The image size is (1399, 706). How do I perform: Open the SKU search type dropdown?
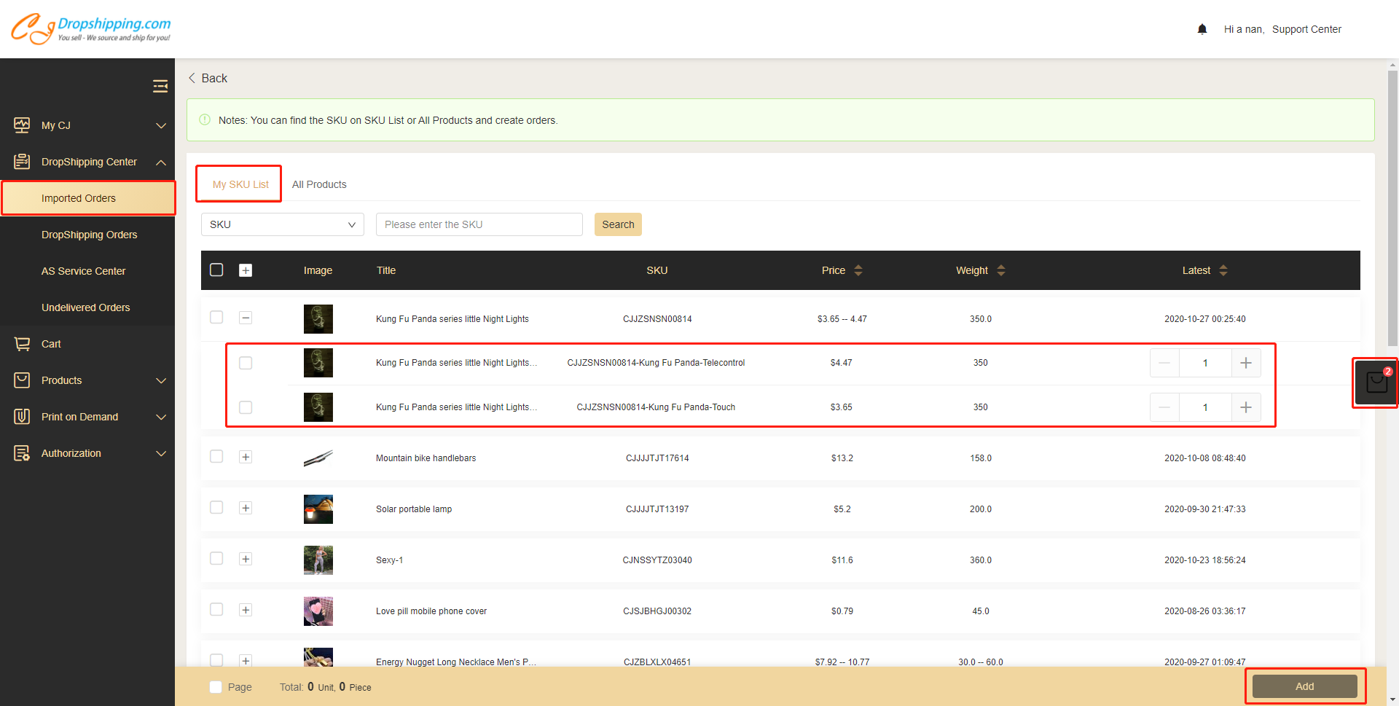coord(282,224)
